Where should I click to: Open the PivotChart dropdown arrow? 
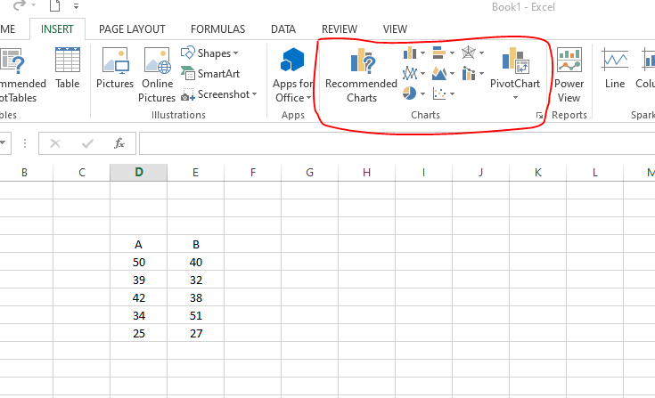(x=515, y=97)
